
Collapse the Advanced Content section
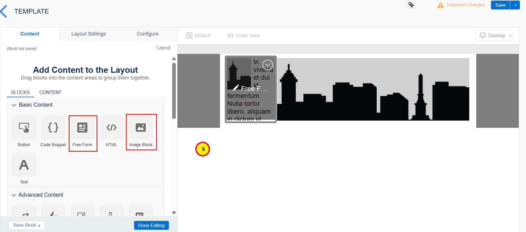(x=14, y=195)
